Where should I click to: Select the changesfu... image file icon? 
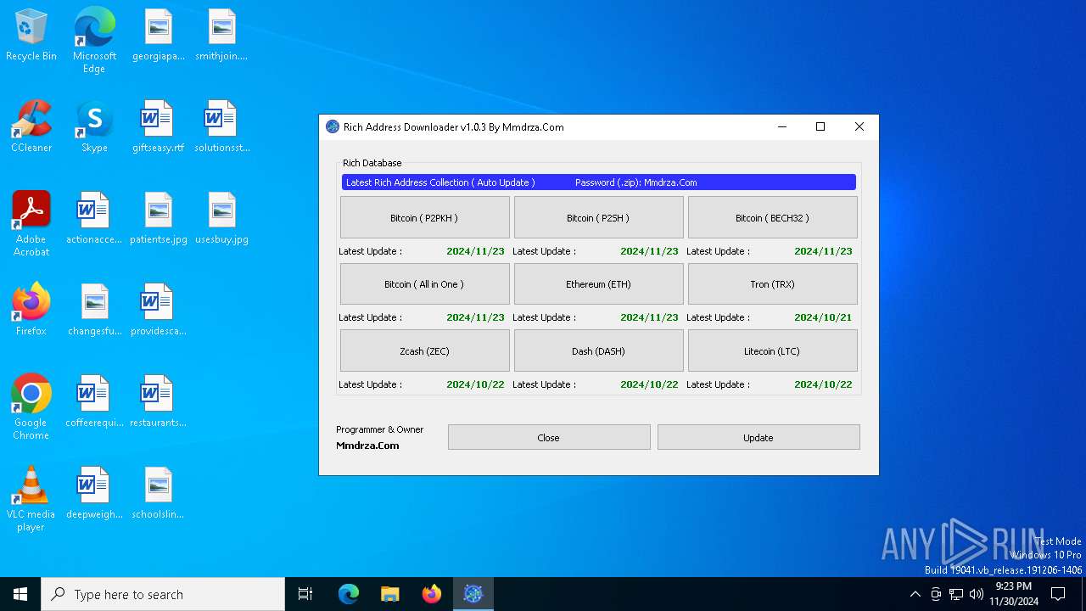tap(94, 311)
